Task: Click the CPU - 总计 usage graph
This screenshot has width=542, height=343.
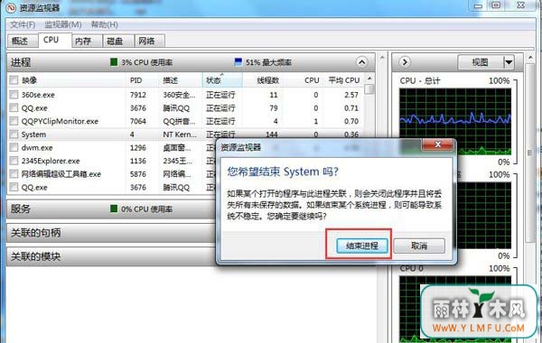Action: point(455,122)
